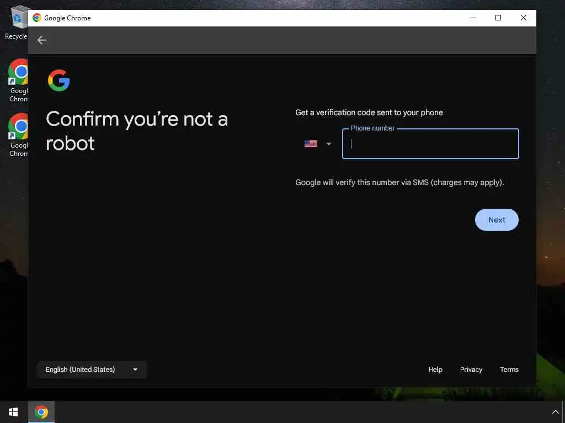Open the Help link
The width and height of the screenshot is (565, 423).
point(435,370)
